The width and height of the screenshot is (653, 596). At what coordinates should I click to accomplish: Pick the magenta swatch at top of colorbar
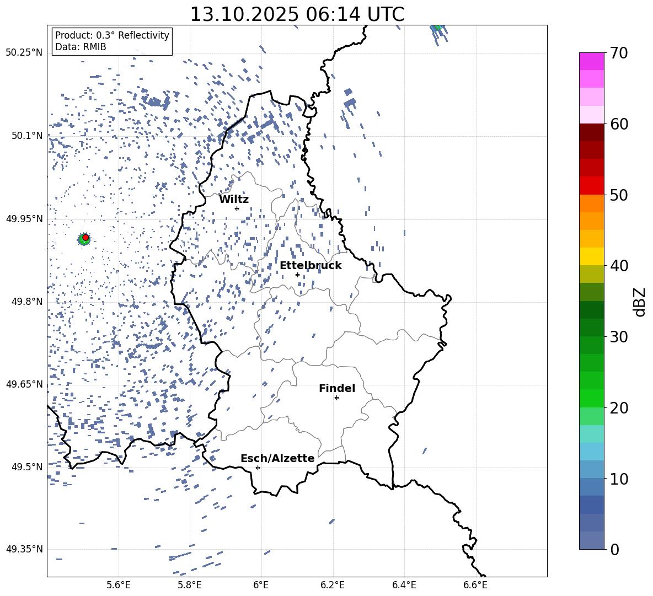point(591,61)
